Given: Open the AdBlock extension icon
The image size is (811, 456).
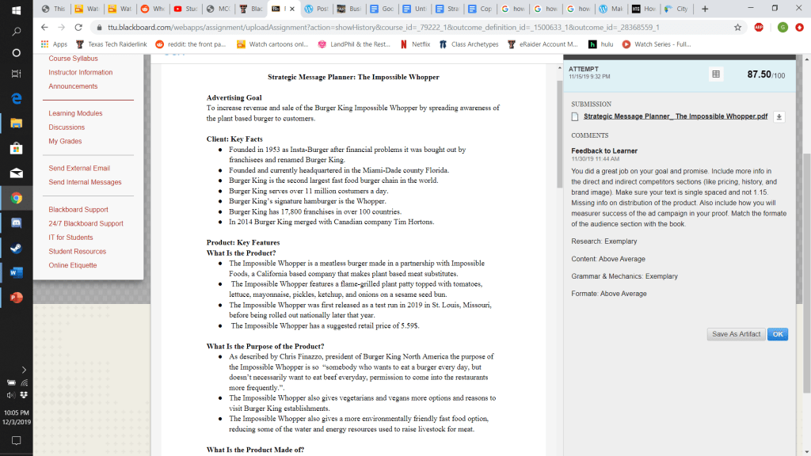Looking at the screenshot, I should (759, 27).
